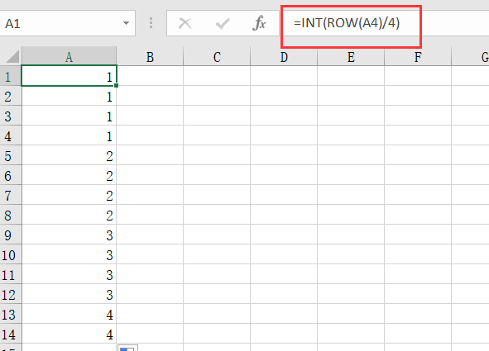Select row 1 header
The height and width of the screenshot is (351, 489).
point(11,76)
